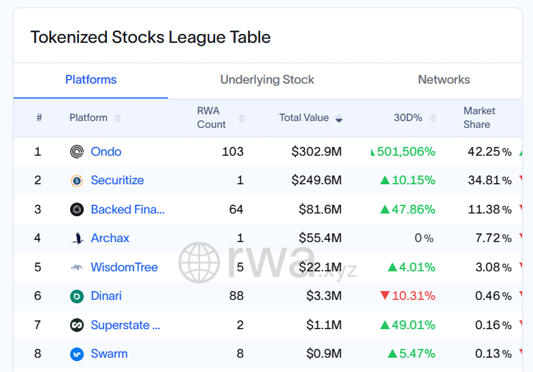Viewport: 533px width, 372px height.
Task: Click the Market Share column header
Action: click(479, 118)
